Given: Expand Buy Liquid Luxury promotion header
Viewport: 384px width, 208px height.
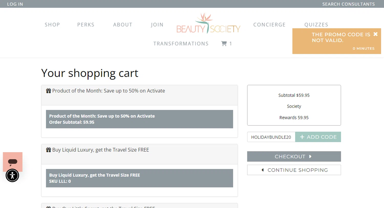Looking at the screenshot, I should 140,154.
